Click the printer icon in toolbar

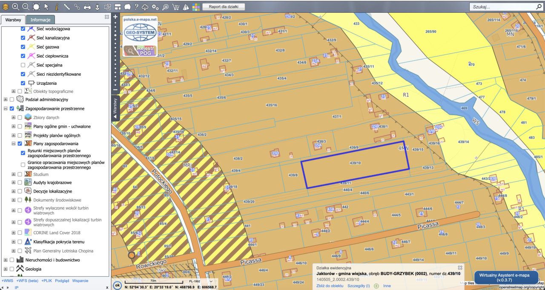click(87, 6)
